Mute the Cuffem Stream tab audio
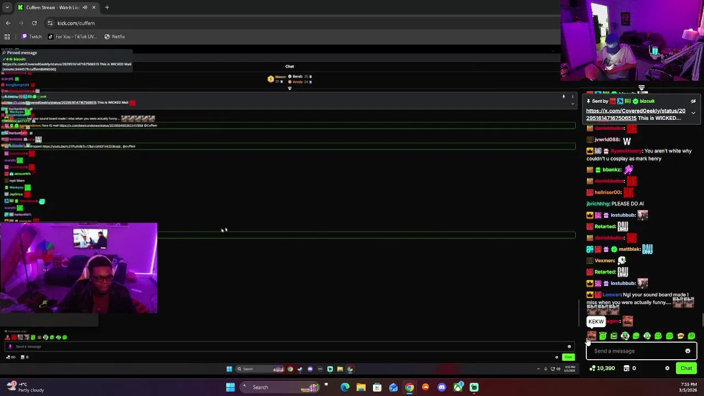Viewport: 704px width, 396px height. tap(85, 7)
